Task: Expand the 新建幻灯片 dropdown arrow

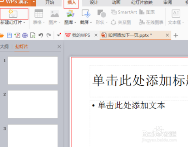Action: tap(24, 22)
